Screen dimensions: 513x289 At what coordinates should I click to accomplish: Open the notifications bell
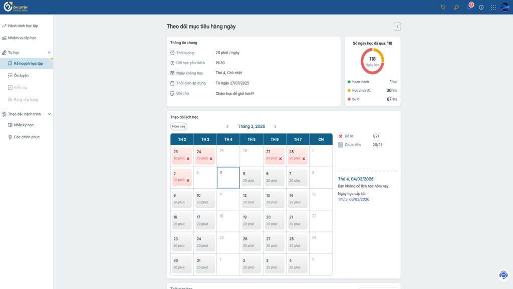click(469, 7)
